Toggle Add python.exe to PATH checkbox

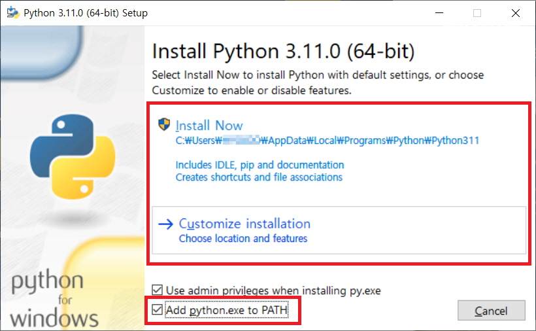coord(158,310)
